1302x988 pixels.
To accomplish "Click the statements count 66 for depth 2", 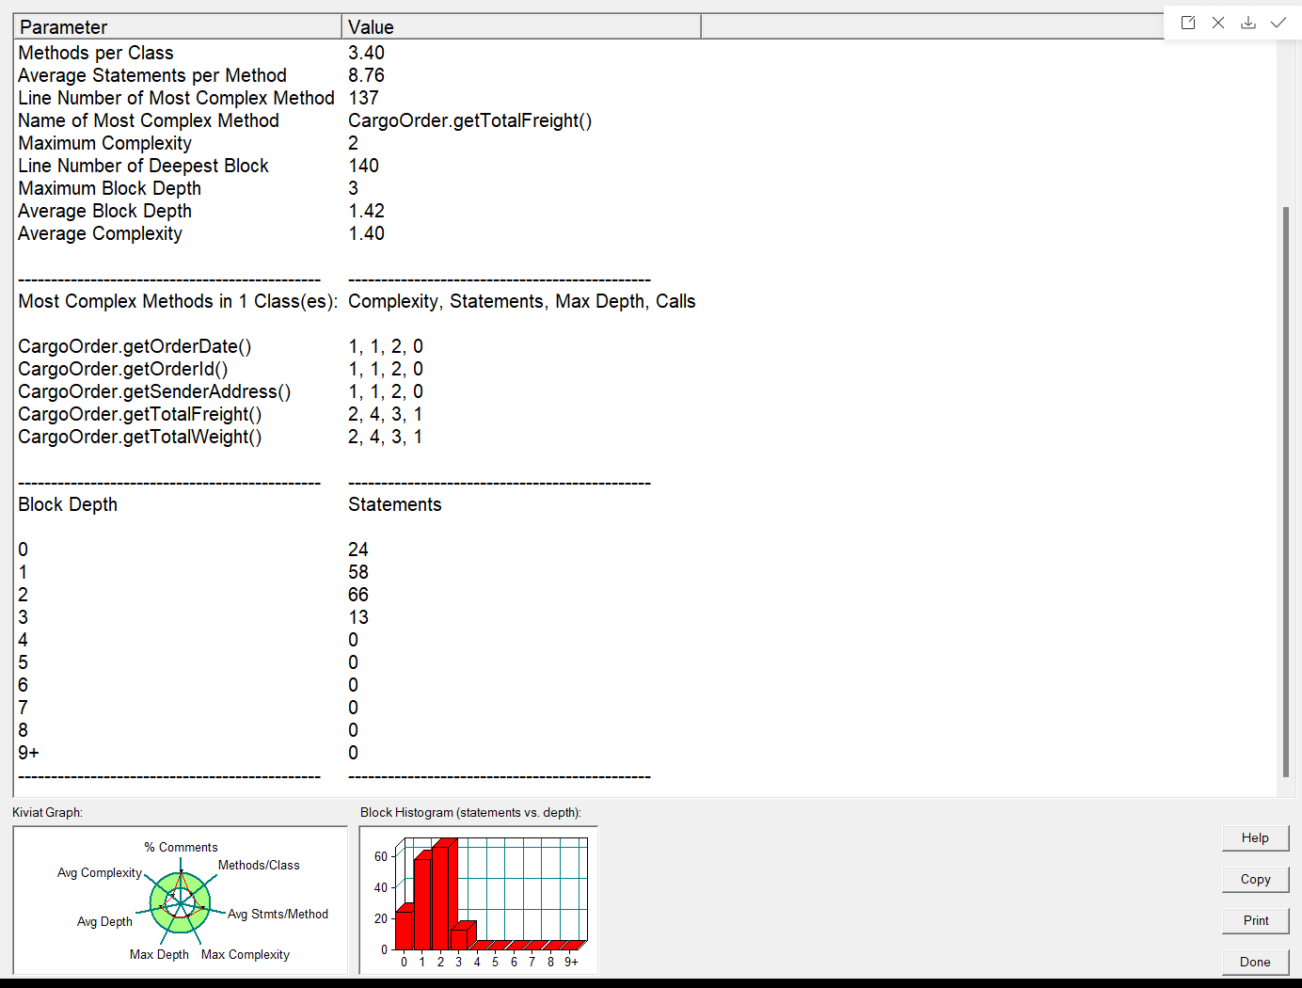I will coord(358,595).
